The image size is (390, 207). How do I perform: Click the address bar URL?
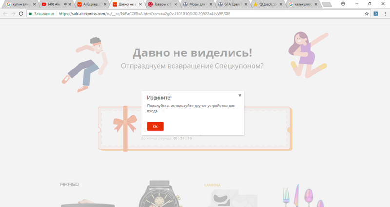(x=144, y=14)
